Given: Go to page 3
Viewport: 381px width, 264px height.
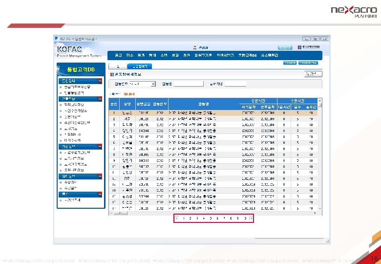Looking at the screenshot, I should [197, 219].
